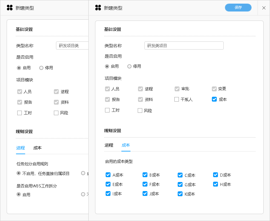Toggle the 变更 module checkbox
270x221 pixels.
214,89
